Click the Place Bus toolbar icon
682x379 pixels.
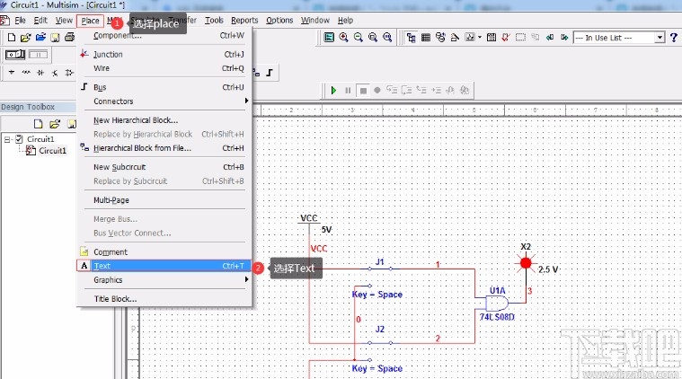coord(270,73)
